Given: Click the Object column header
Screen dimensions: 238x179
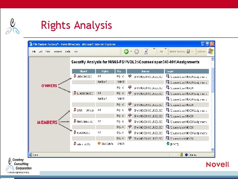Looking at the screenshot, I should [x=84, y=71].
